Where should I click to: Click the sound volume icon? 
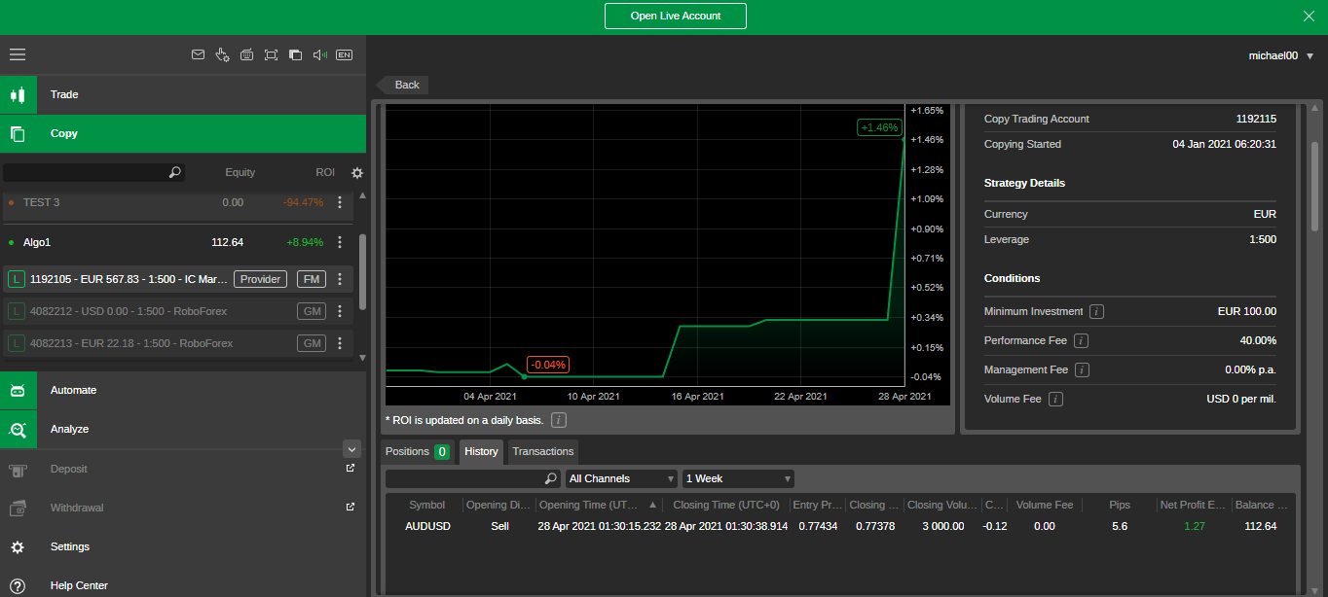pos(319,55)
